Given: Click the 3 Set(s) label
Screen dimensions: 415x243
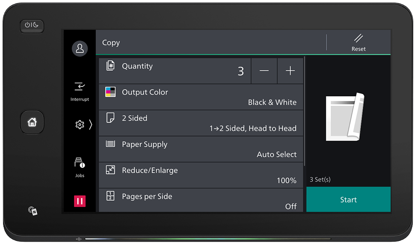Looking at the screenshot, I should pyautogui.click(x=320, y=179).
